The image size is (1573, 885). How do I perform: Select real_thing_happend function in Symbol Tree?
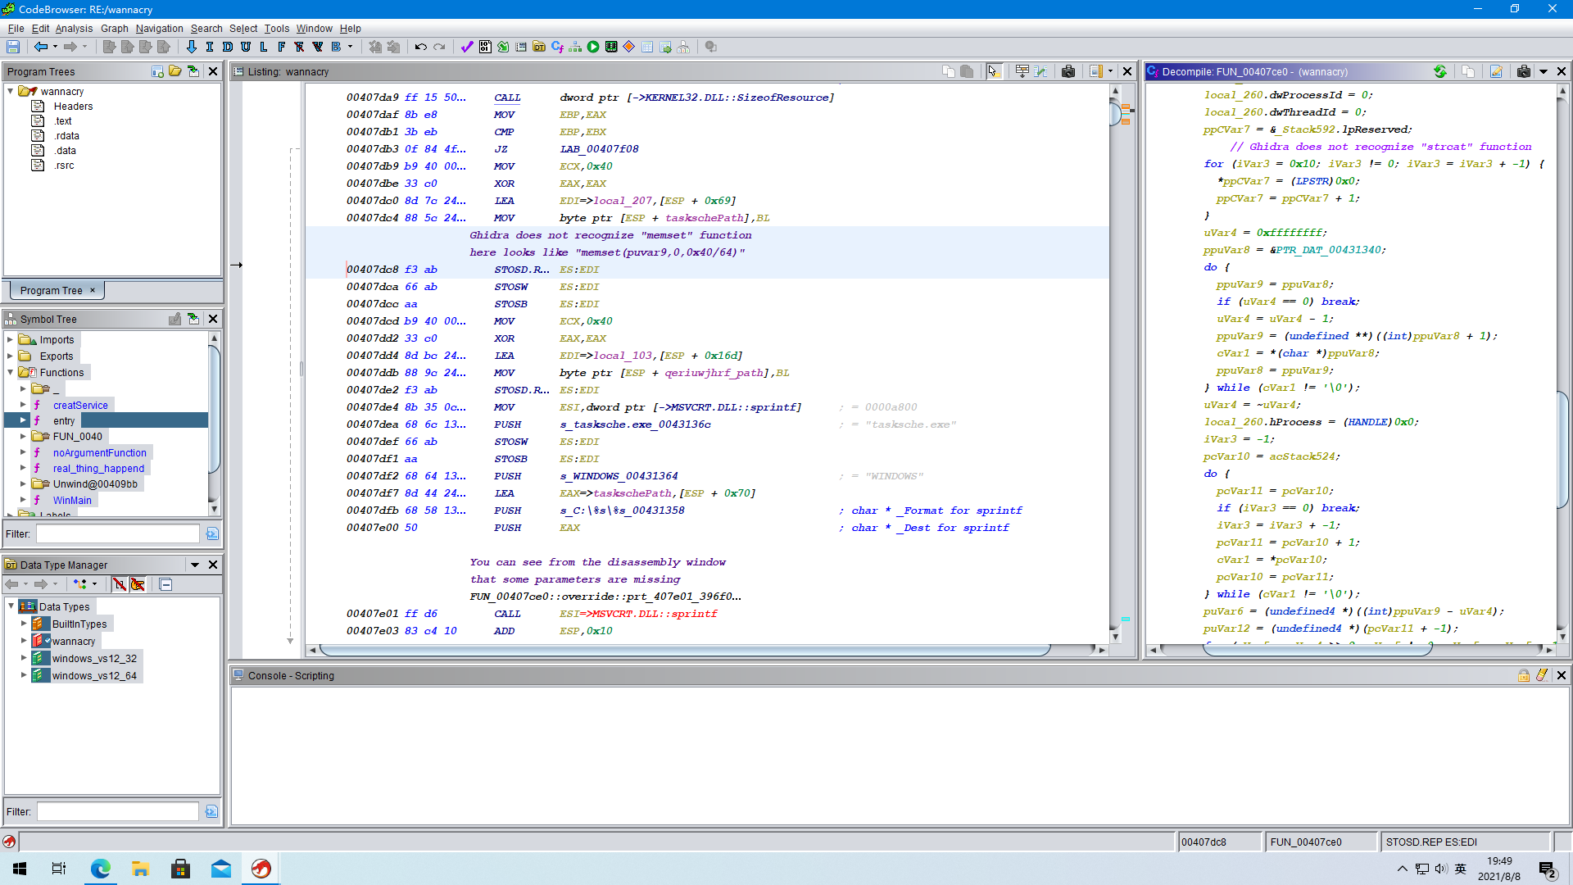98,468
